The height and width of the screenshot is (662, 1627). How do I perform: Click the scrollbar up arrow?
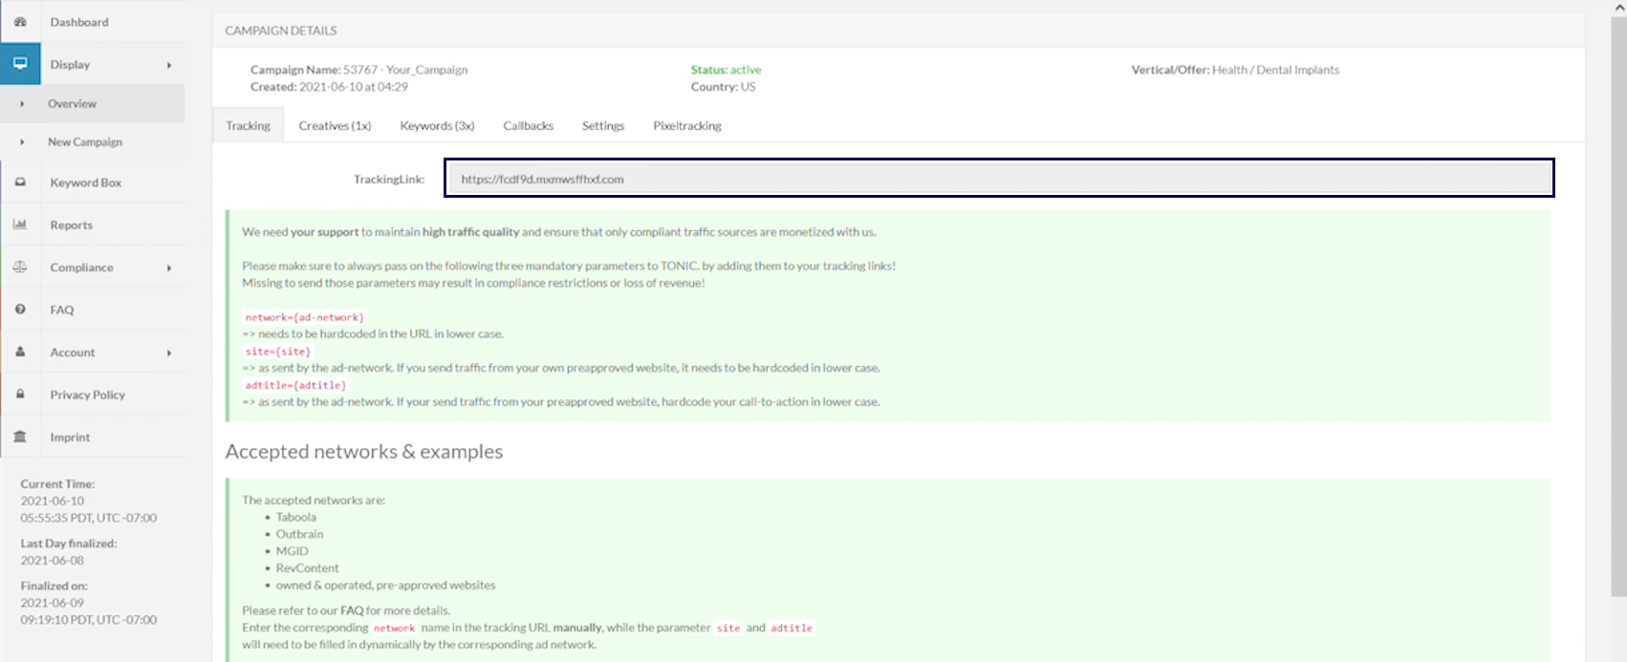coord(1618,7)
